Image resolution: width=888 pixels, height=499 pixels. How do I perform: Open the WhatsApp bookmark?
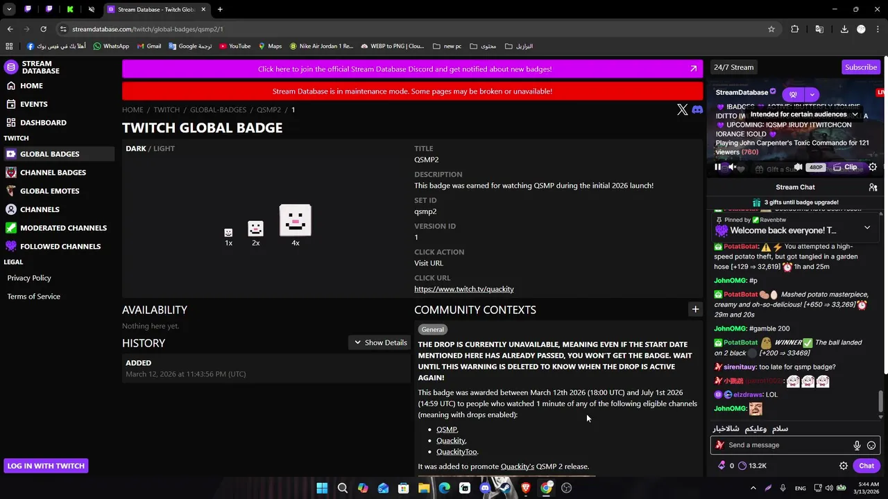(111, 46)
